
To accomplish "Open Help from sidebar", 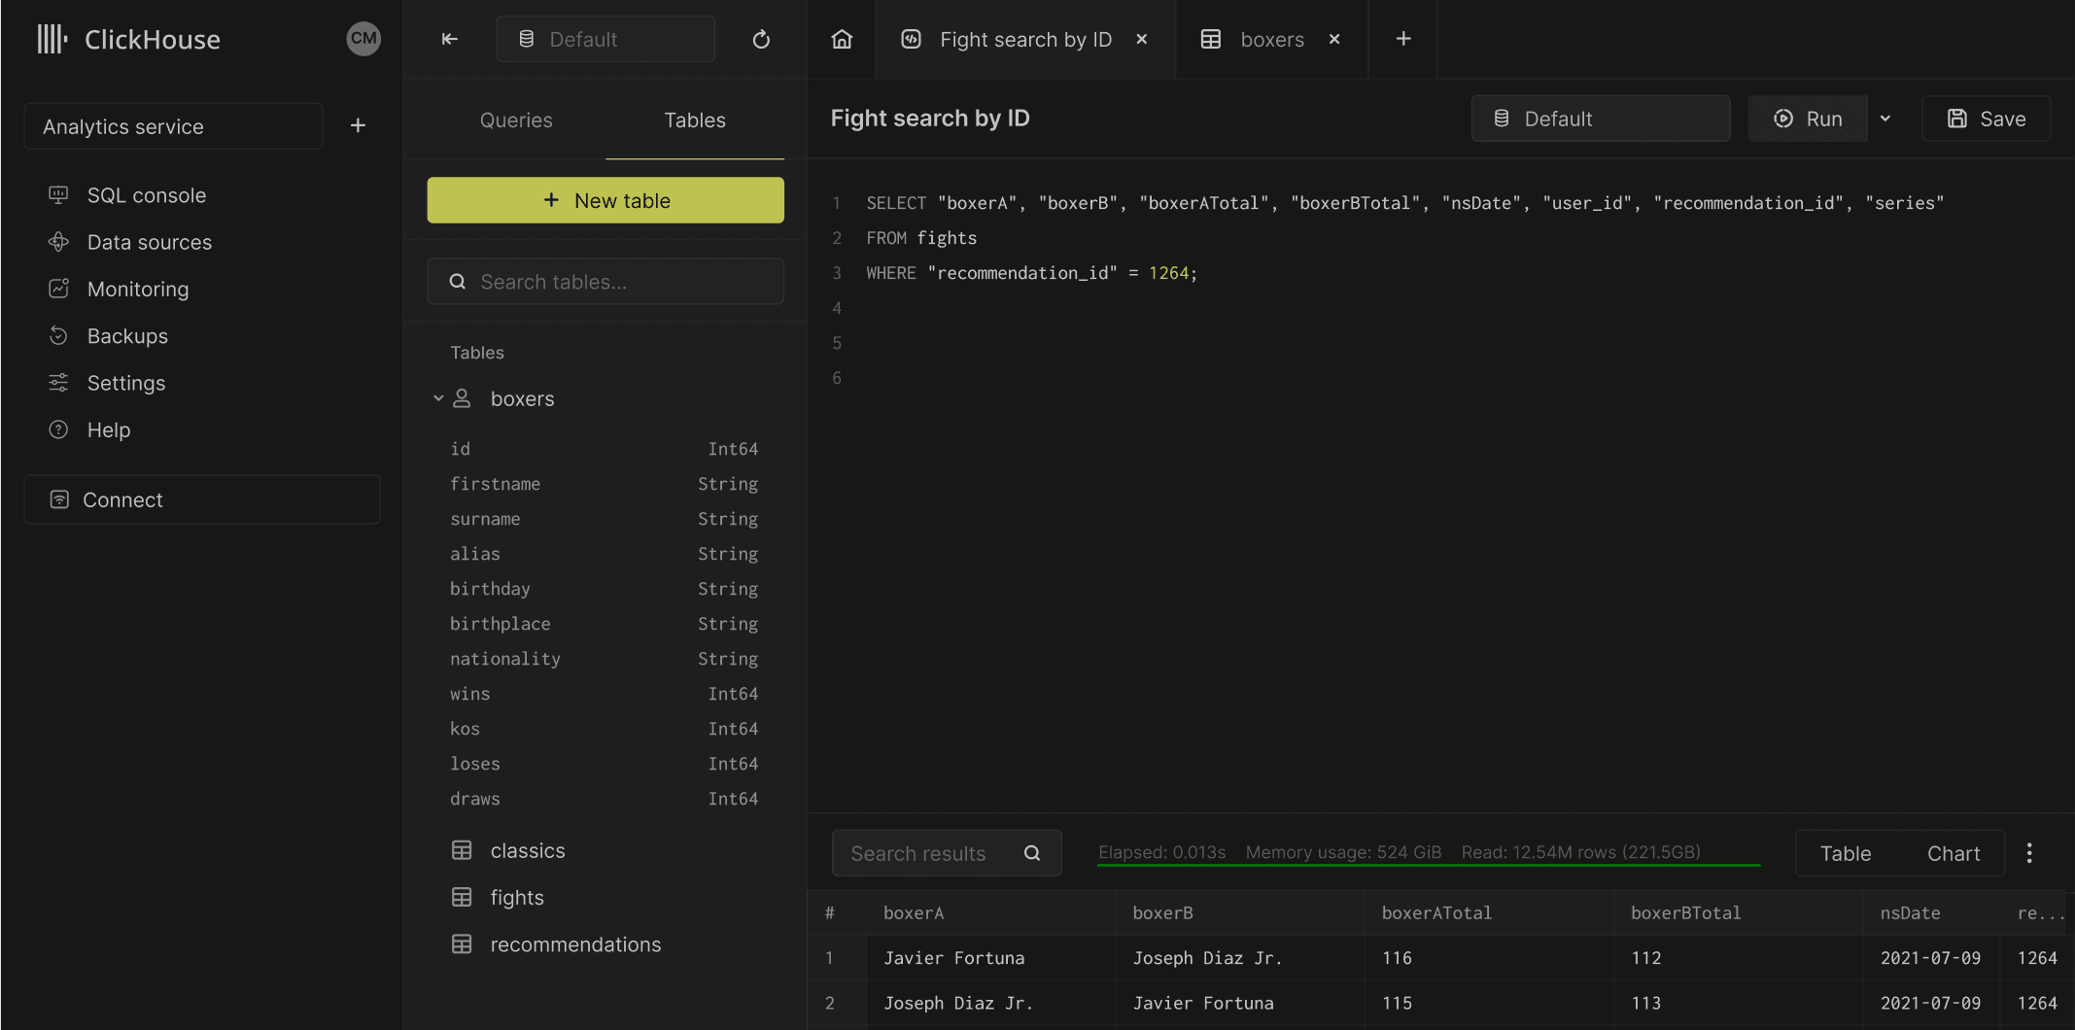I will [109, 429].
